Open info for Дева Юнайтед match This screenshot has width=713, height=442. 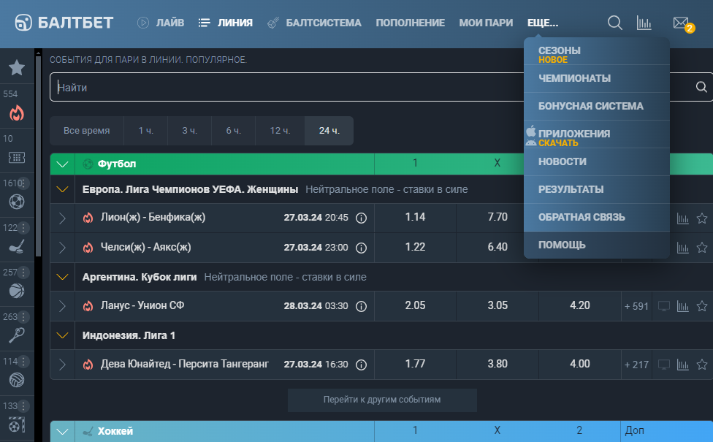(x=361, y=365)
